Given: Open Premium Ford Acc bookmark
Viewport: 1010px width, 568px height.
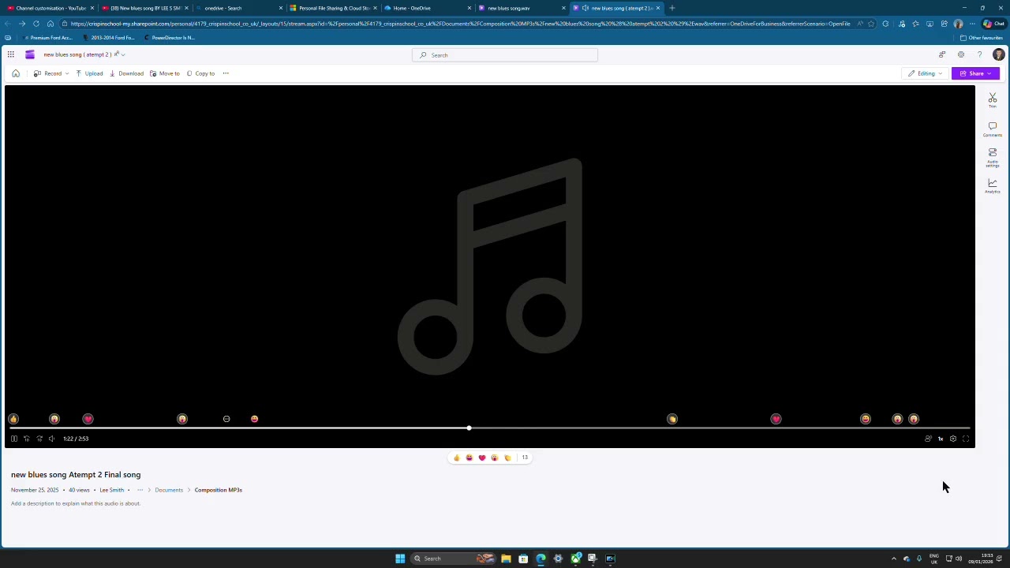Looking at the screenshot, I should (x=47, y=38).
